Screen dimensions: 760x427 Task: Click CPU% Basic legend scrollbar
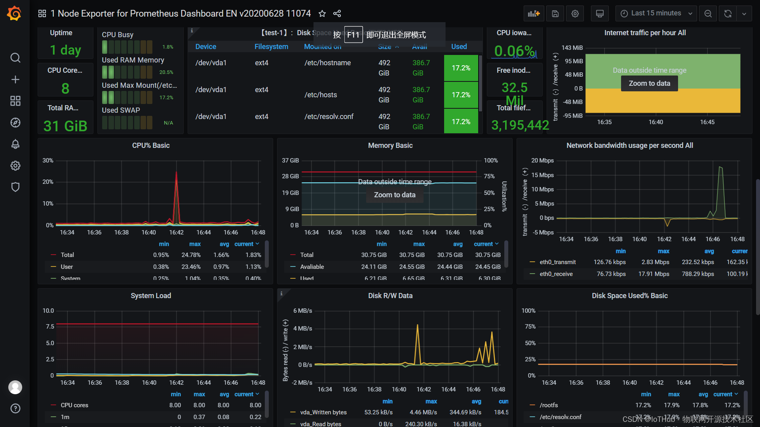(x=267, y=254)
